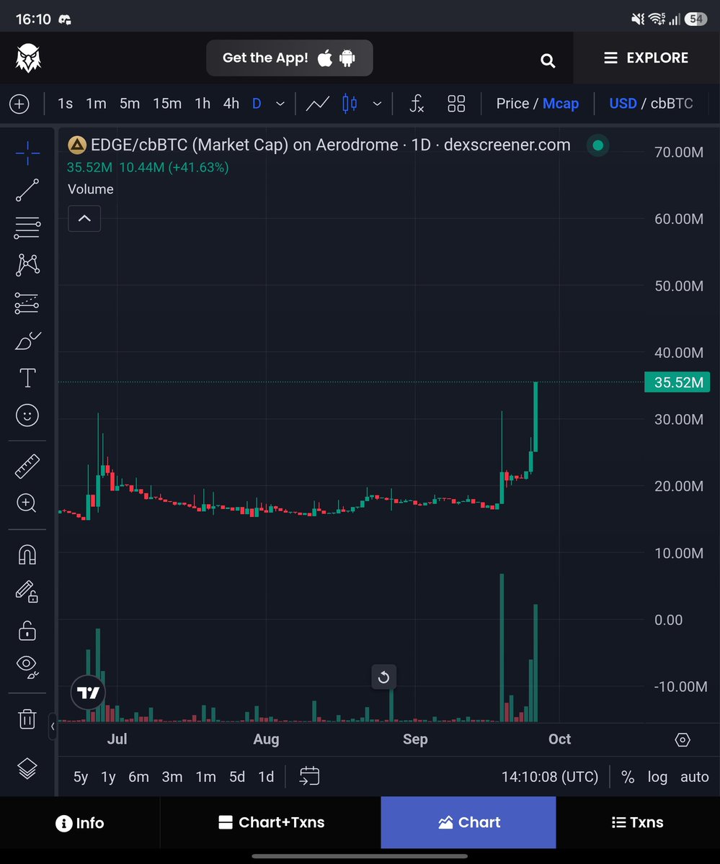This screenshot has height=864, width=720.
Task: Open chart settings gear icon
Action: pyautogui.click(x=683, y=740)
